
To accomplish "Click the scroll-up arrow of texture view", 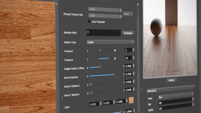I will point(56,3).
